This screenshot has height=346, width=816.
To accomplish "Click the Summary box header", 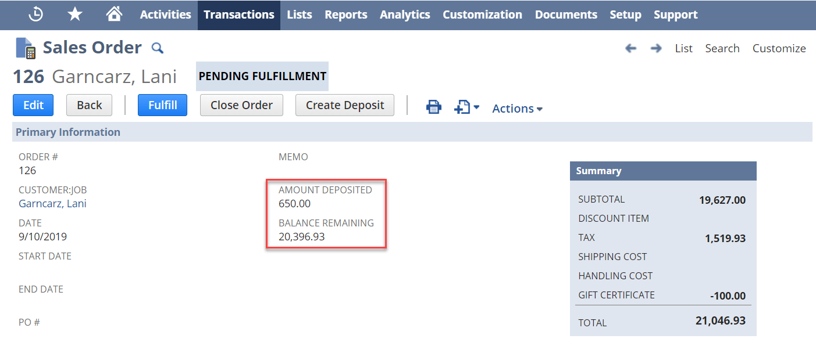I will pos(663,171).
